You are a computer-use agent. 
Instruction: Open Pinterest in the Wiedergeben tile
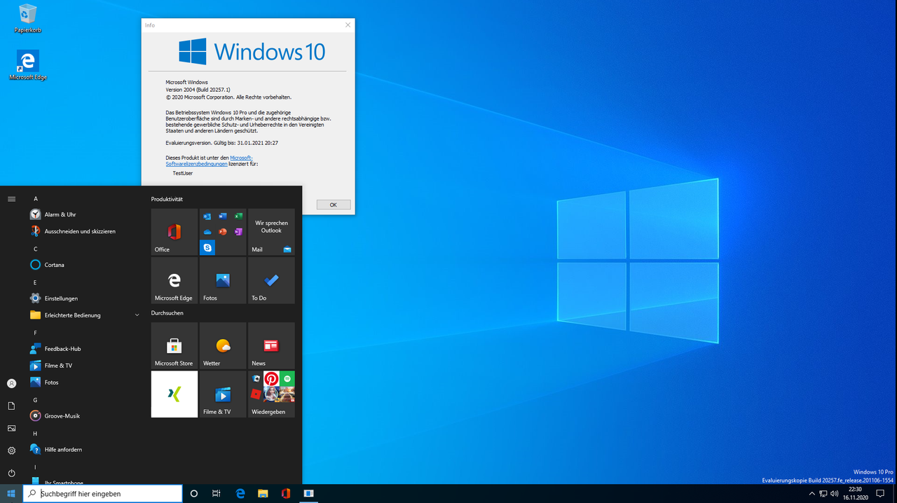[x=271, y=379]
